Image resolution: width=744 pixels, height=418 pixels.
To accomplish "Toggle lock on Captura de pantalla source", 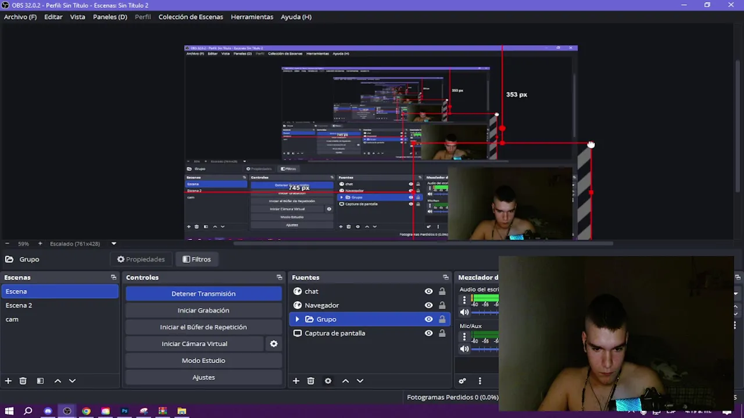I will (442, 333).
